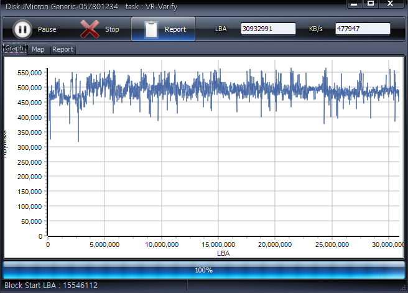The width and height of the screenshot is (408, 293).
Task: Click the 15,000,000 mark on LBA axis
Action: click(218, 244)
